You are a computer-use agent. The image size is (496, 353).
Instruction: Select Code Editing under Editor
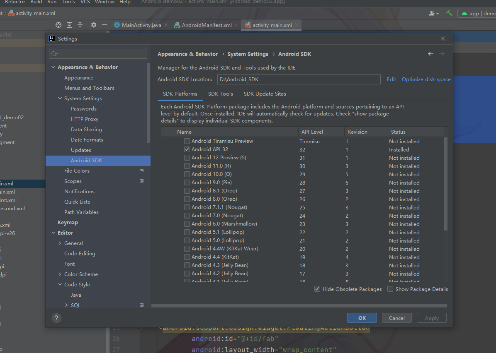click(80, 254)
